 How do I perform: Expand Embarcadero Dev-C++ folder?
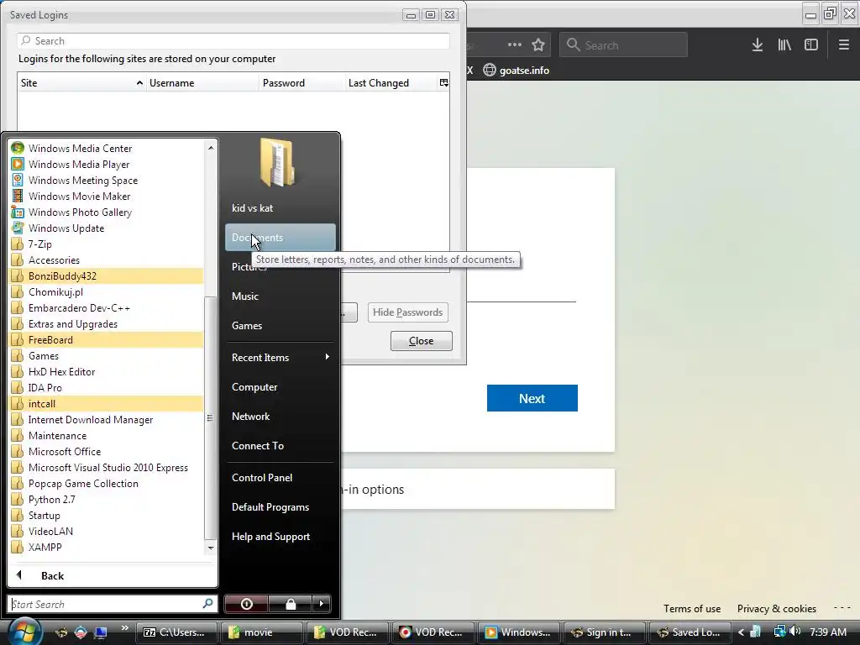coord(107,307)
